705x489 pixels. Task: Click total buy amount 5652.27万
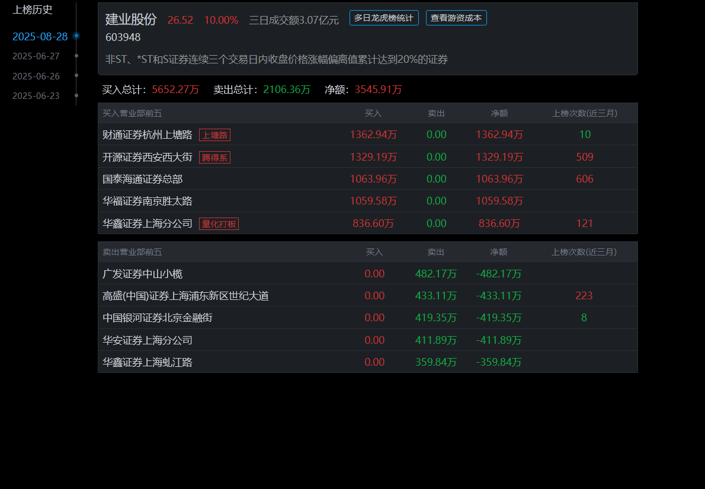pyautogui.click(x=175, y=90)
